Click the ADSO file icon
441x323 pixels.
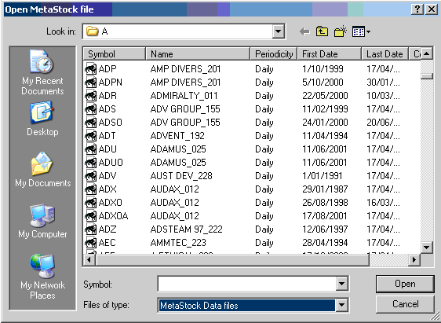pyautogui.click(x=90, y=123)
